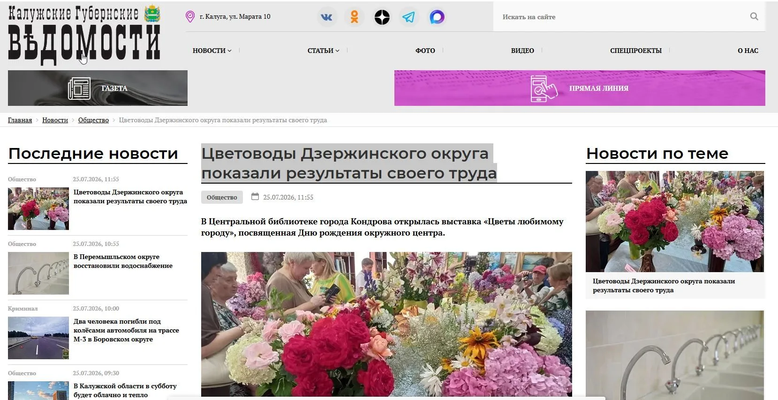Viewport: 778px width, 400px height.
Task: Open the Odnoklassniki social icon
Action: tap(355, 17)
